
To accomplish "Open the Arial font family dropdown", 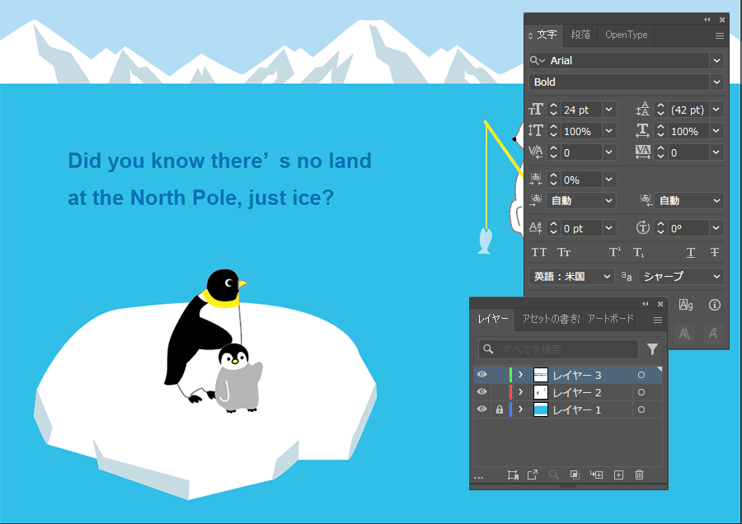I will [x=716, y=60].
